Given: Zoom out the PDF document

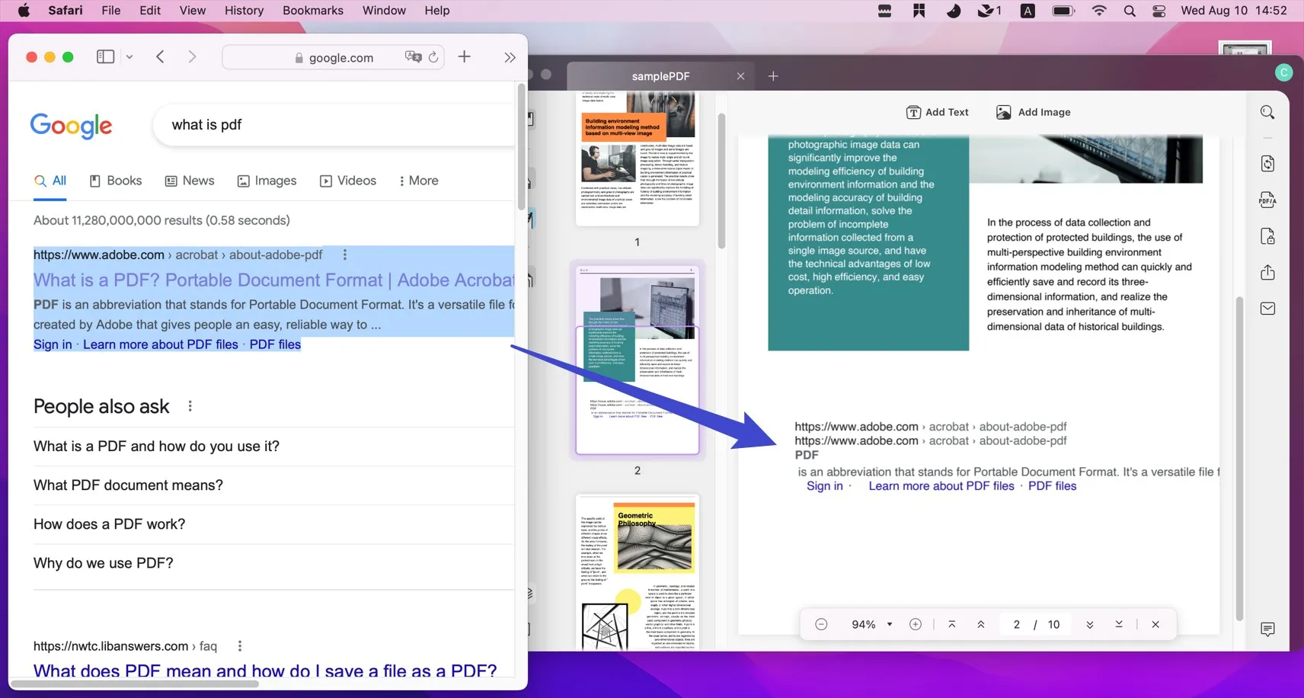Looking at the screenshot, I should [821, 624].
